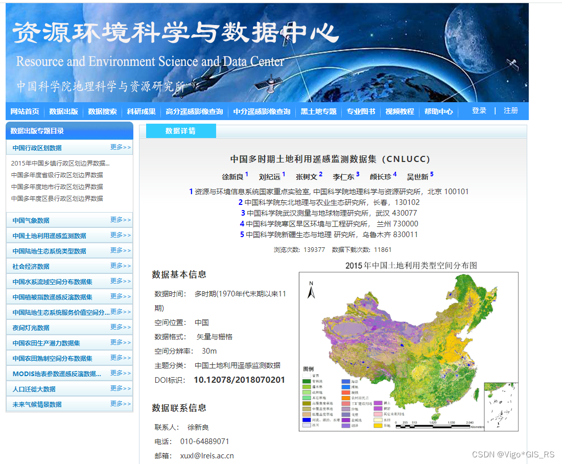Expand 更多>> beside 中国气象数据
Image resolution: width=562 pixels, height=464 pixels.
pos(121,219)
